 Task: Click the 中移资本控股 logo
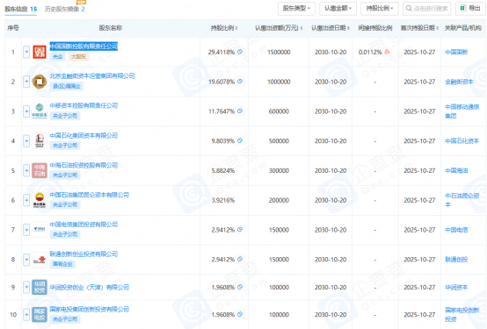click(40, 111)
